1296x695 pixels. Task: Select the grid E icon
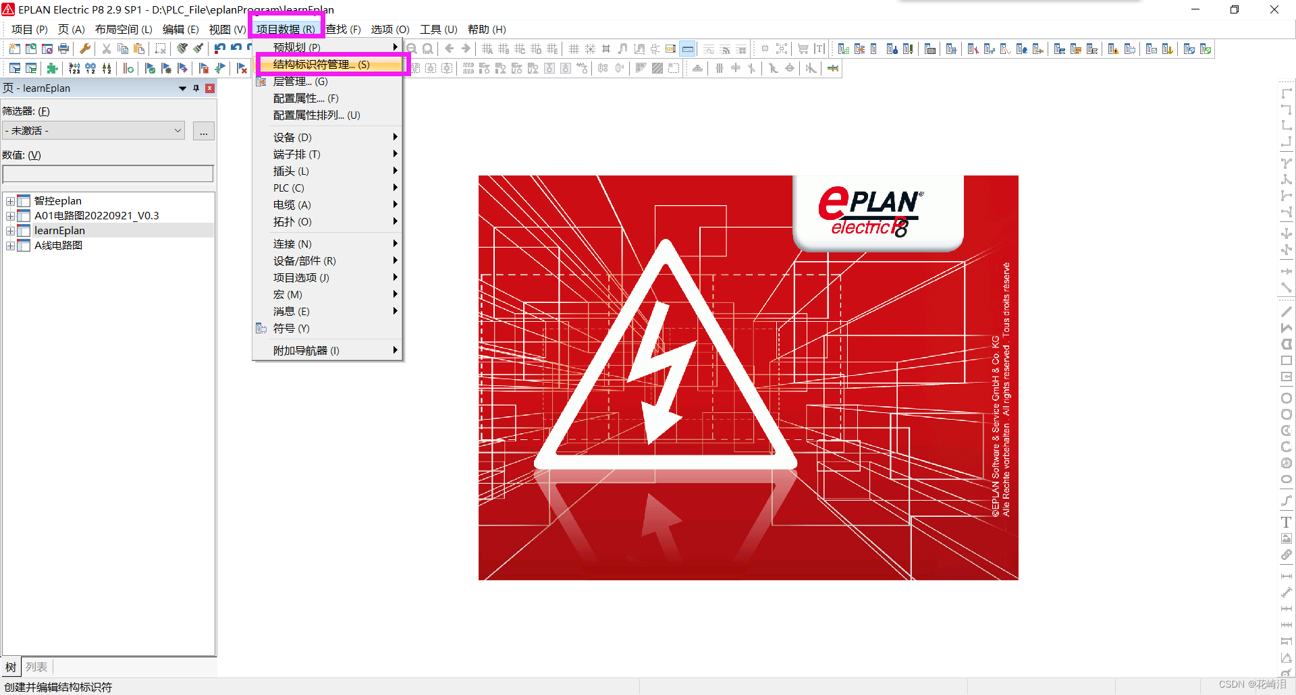(552, 49)
